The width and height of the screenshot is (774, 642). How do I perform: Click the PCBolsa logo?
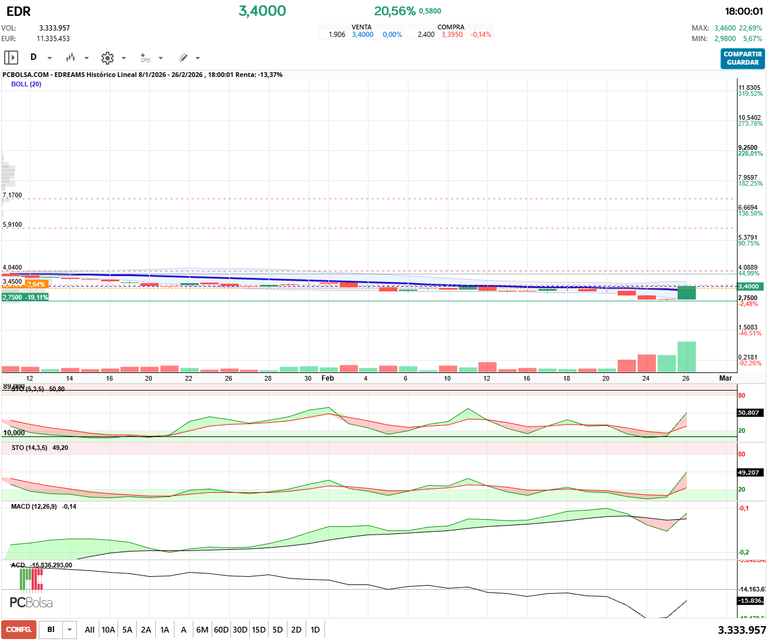(31, 592)
